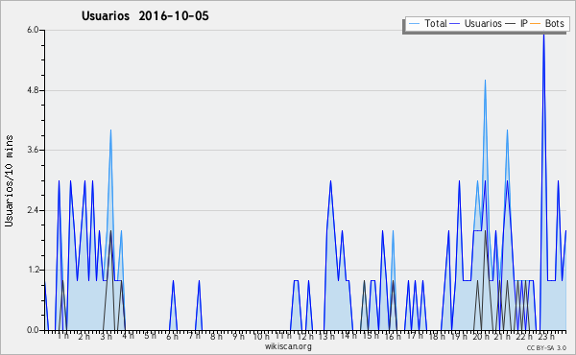Click the '23 h' x-axis label
This screenshot has width=576, height=355.
[x=546, y=336]
